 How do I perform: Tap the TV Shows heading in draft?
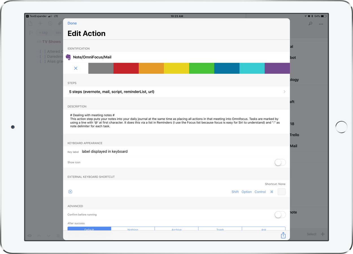[x=51, y=42]
